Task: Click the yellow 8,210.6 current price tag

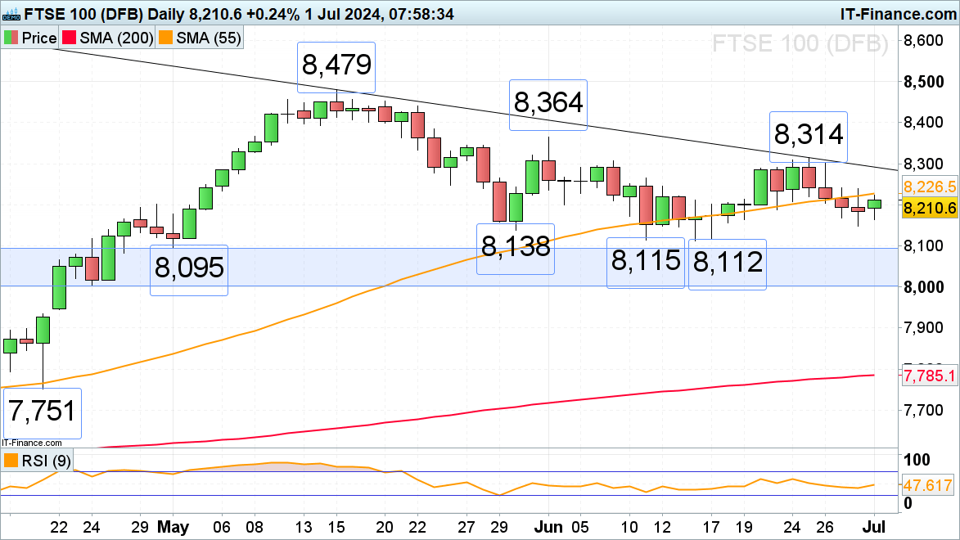Action: [x=929, y=209]
